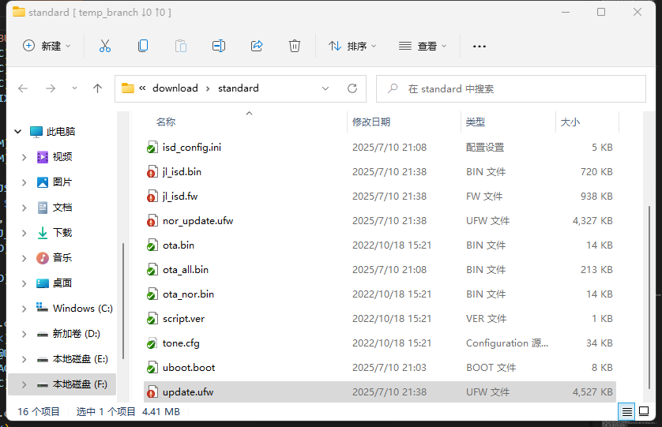Expand the 音乐 folder node

pyautogui.click(x=24, y=258)
